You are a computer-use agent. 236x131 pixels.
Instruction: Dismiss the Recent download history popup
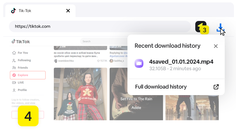(216, 46)
